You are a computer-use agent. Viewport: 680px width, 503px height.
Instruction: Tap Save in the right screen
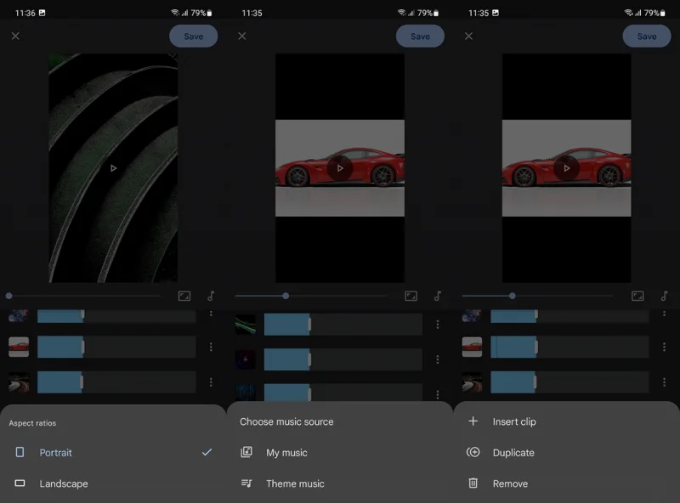click(x=647, y=36)
